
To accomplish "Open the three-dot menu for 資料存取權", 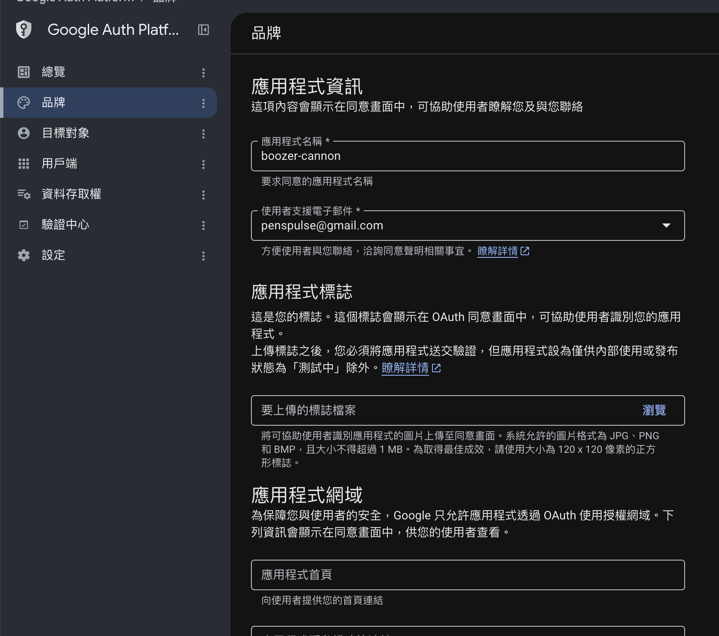I will pos(203,195).
